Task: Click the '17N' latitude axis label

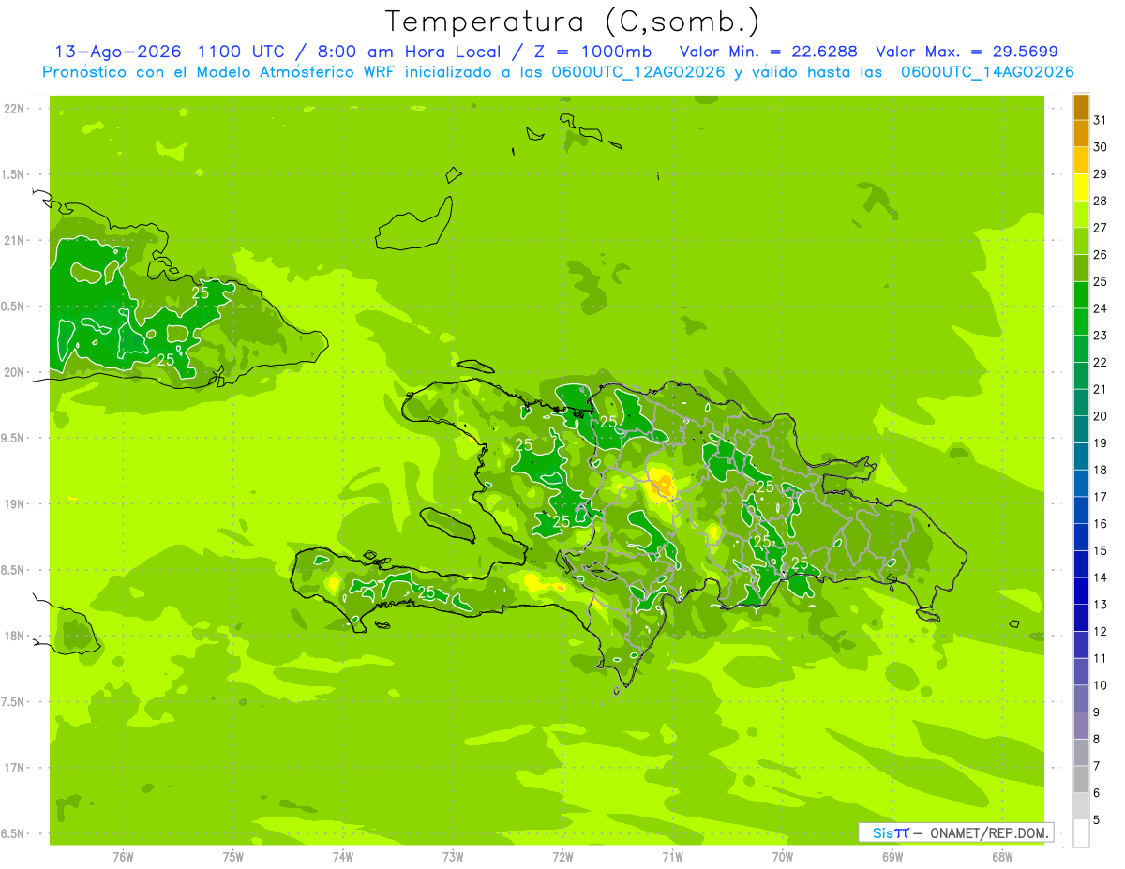Action: (x=14, y=768)
